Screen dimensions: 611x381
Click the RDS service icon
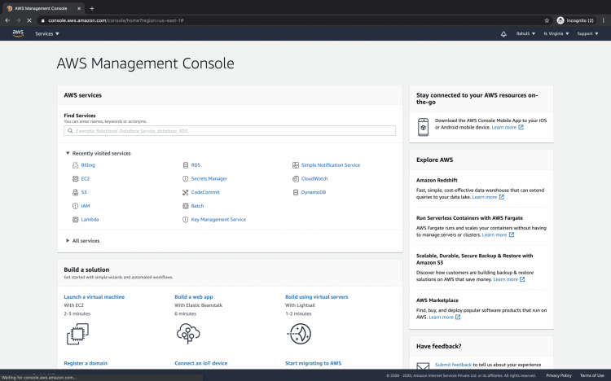[186, 165]
